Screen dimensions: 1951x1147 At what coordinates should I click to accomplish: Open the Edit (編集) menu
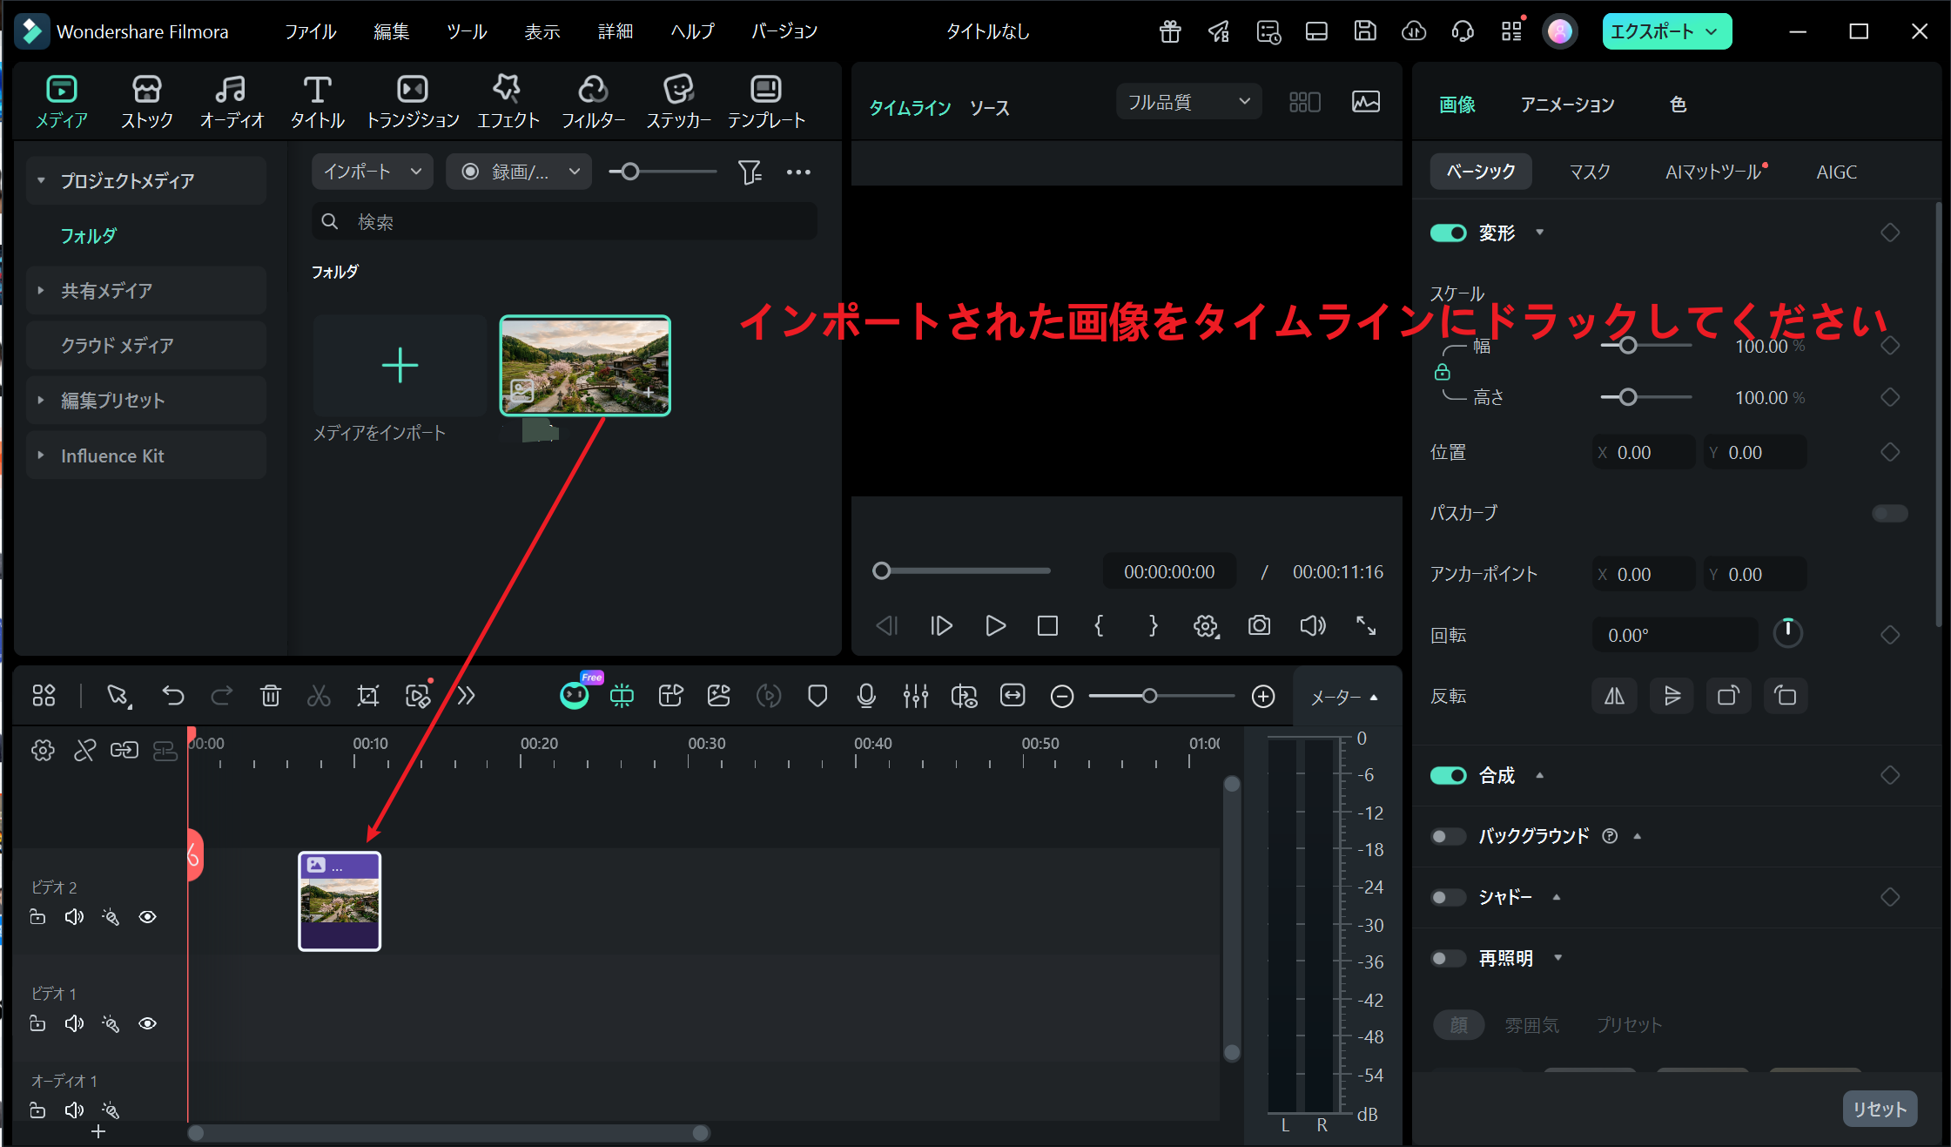[x=391, y=31]
